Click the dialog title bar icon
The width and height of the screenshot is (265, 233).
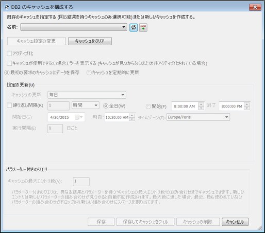7,7
